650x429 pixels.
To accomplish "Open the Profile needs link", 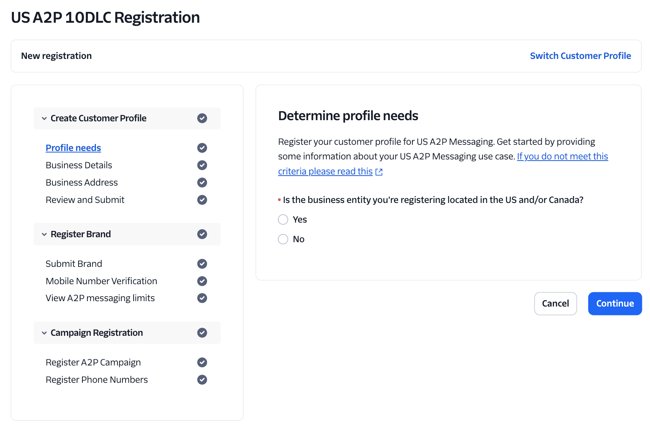I will [73, 147].
